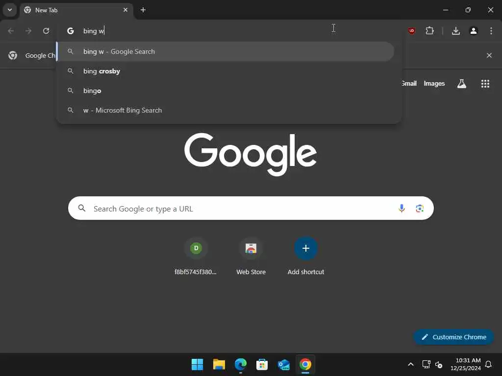The width and height of the screenshot is (502, 376).
Task: Open Outlook from taskbar
Action: click(284, 364)
